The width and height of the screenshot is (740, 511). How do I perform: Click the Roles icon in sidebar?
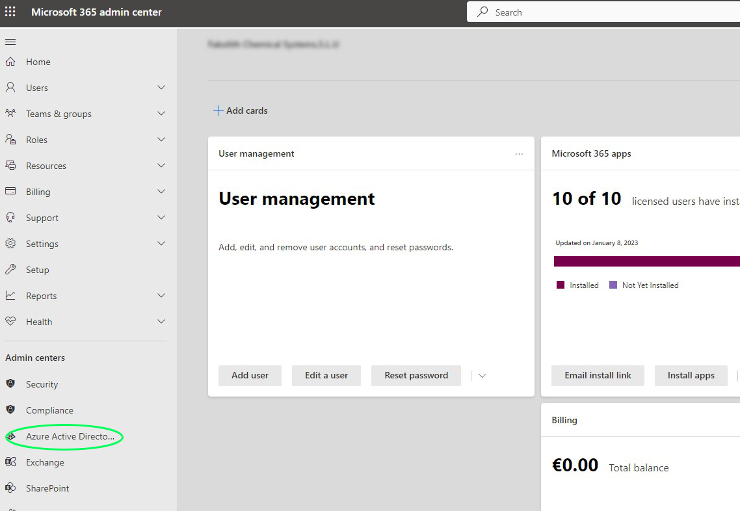pyautogui.click(x=10, y=139)
